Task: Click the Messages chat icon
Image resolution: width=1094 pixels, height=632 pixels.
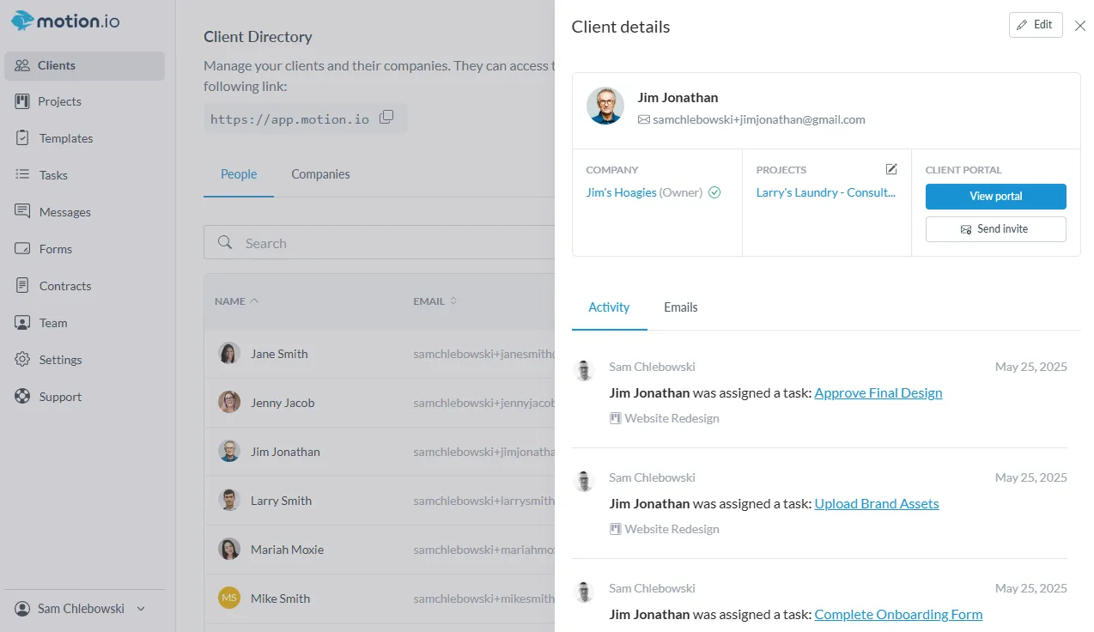Action: coord(22,211)
